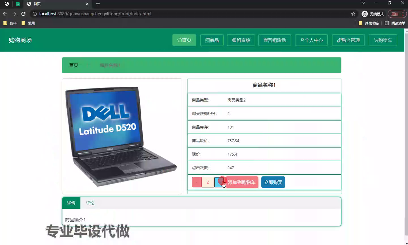Click 首页 breadcrumb link
408x245 pixels.
coord(74,65)
